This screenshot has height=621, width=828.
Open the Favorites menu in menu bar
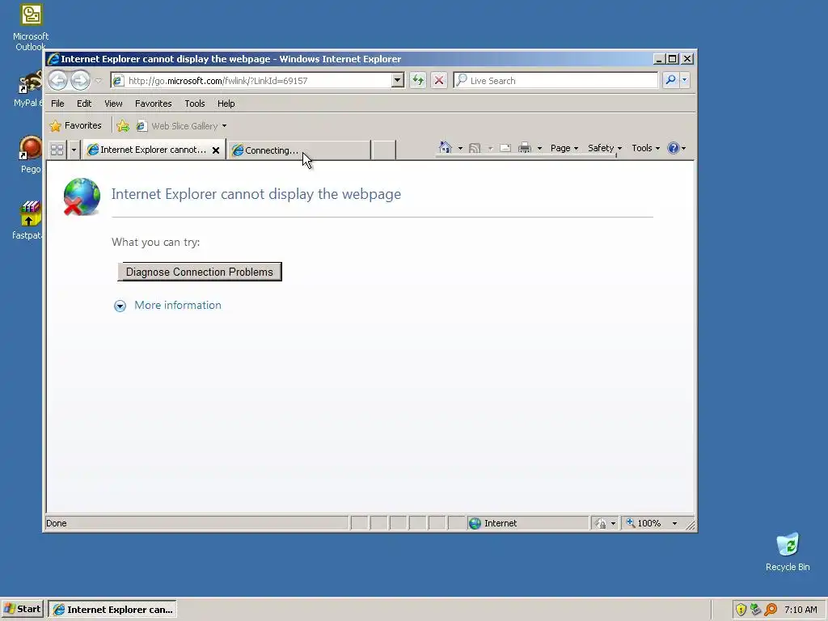coord(153,103)
